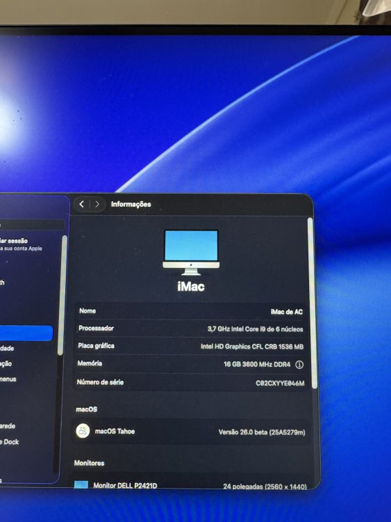This screenshot has height=522, width=391.
Task: Click the sidebar vertical scrollbar
Action: [x=61, y=296]
